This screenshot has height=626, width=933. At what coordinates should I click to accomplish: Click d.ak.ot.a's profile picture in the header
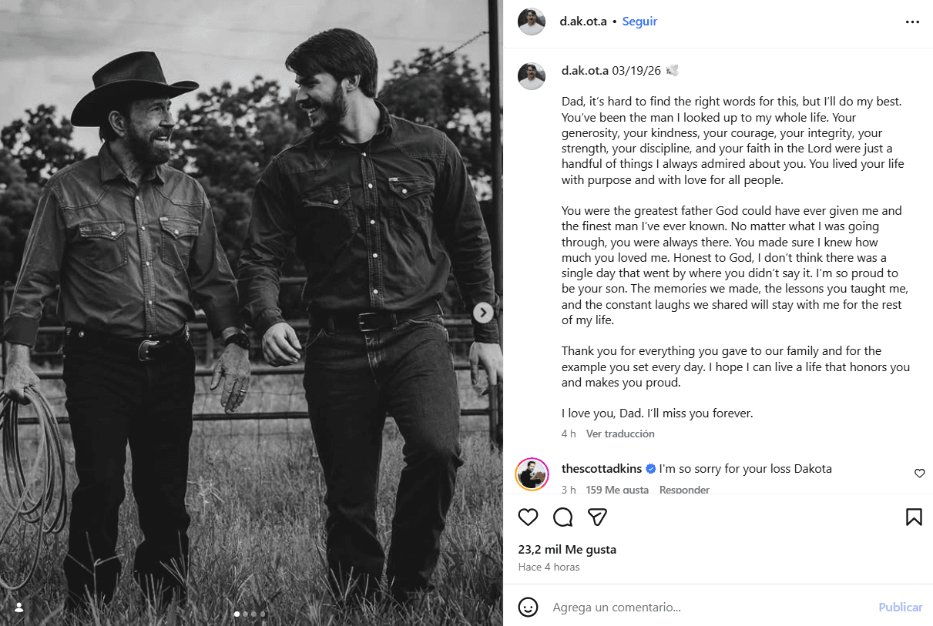tap(532, 22)
